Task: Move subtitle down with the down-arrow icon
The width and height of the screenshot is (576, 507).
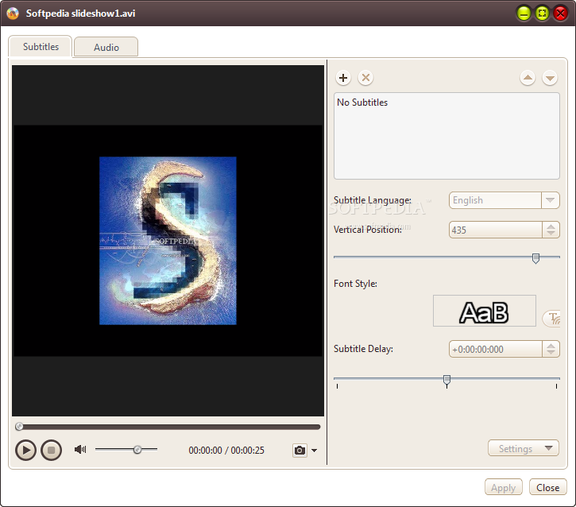Action: (550, 78)
